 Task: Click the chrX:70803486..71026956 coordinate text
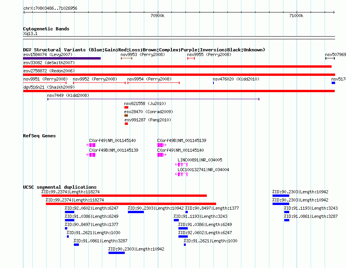(50, 9)
